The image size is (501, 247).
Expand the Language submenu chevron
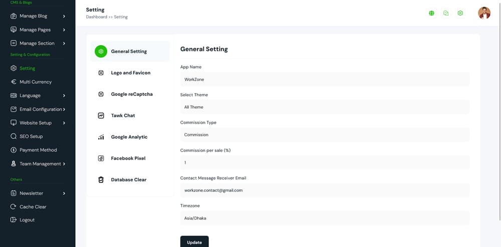(64, 96)
